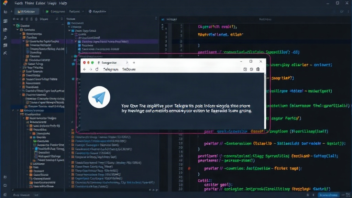
Task: Click the clipboard icon in the browser toolbar
Action: click(258, 69)
